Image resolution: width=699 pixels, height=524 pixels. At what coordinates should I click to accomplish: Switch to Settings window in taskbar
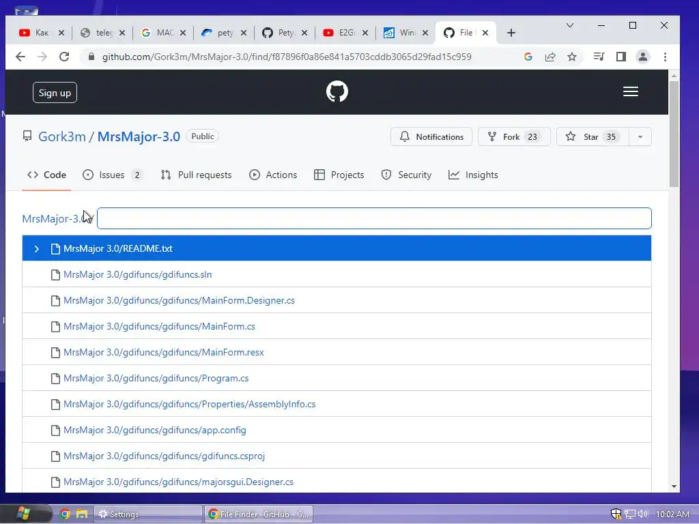pos(147,514)
